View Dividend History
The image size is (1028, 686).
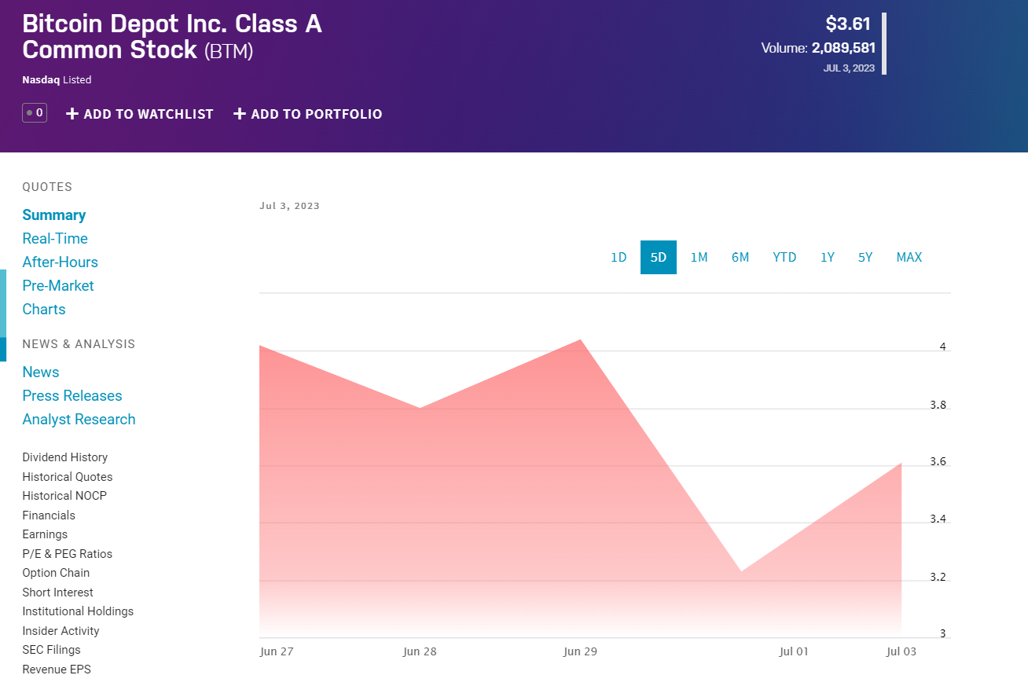click(65, 457)
